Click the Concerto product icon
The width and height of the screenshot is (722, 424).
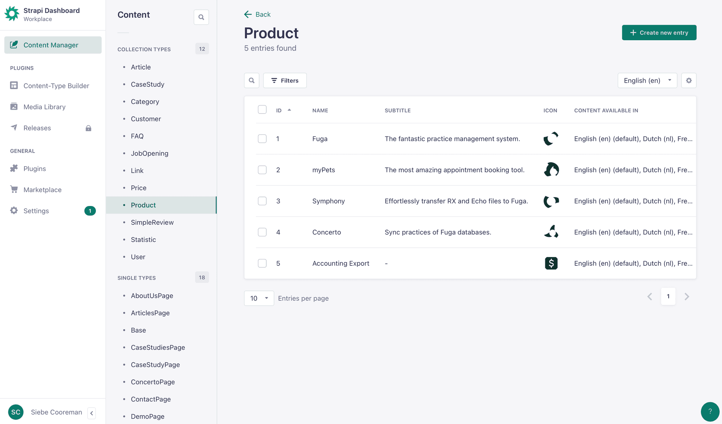(x=551, y=232)
